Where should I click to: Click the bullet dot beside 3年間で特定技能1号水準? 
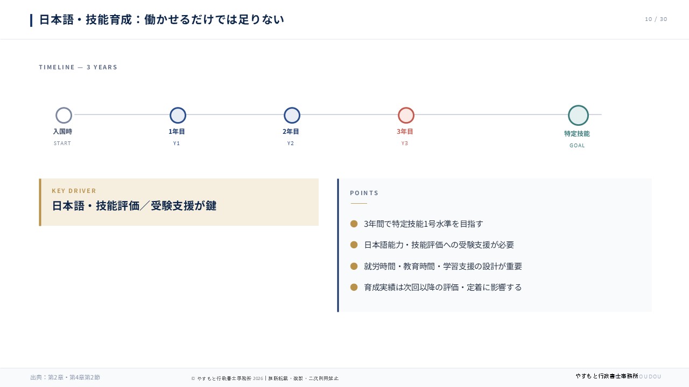coord(354,224)
